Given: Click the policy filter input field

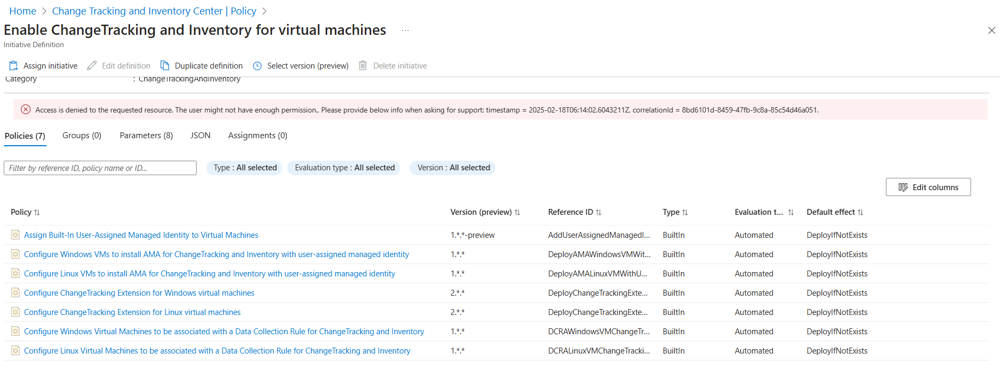Looking at the screenshot, I should [x=100, y=168].
